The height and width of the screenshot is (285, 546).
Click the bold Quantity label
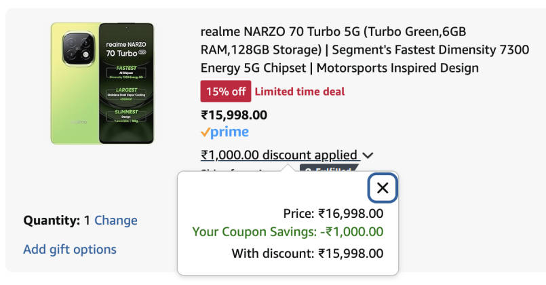52,221
